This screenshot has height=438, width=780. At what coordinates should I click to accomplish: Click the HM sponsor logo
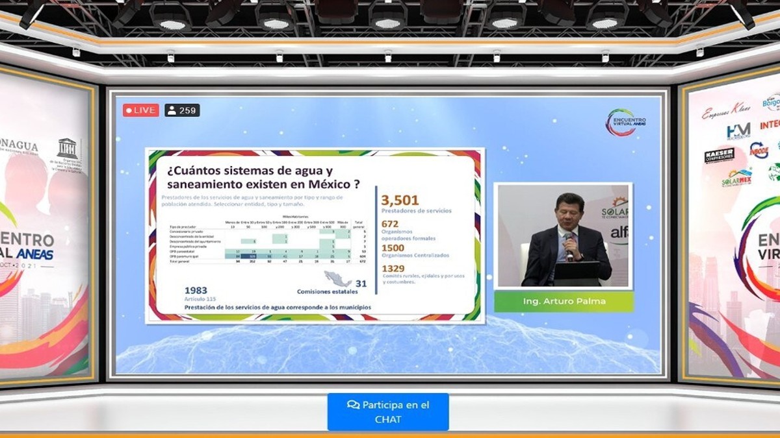[x=738, y=132]
